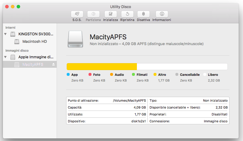Collapse the KINGSTON SV300 disk tree

5,34
